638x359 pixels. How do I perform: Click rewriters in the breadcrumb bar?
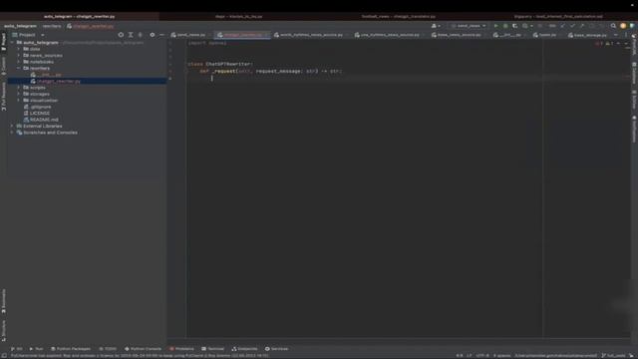tap(52, 26)
